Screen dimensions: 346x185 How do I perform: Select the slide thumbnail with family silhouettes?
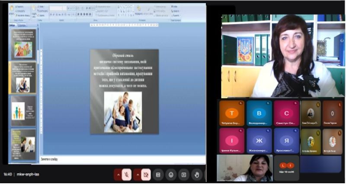tap(23, 111)
